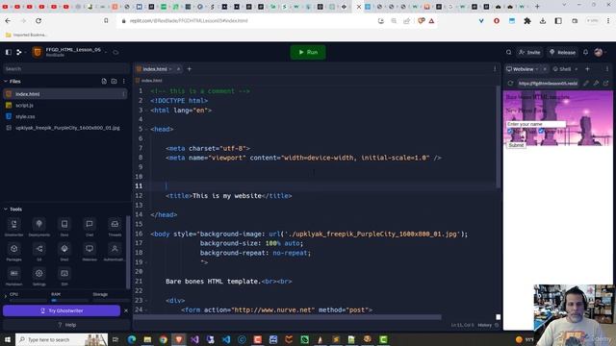Click the Invite button
The height and width of the screenshot is (346, 616).
pyautogui.click(x=529, y=52)
